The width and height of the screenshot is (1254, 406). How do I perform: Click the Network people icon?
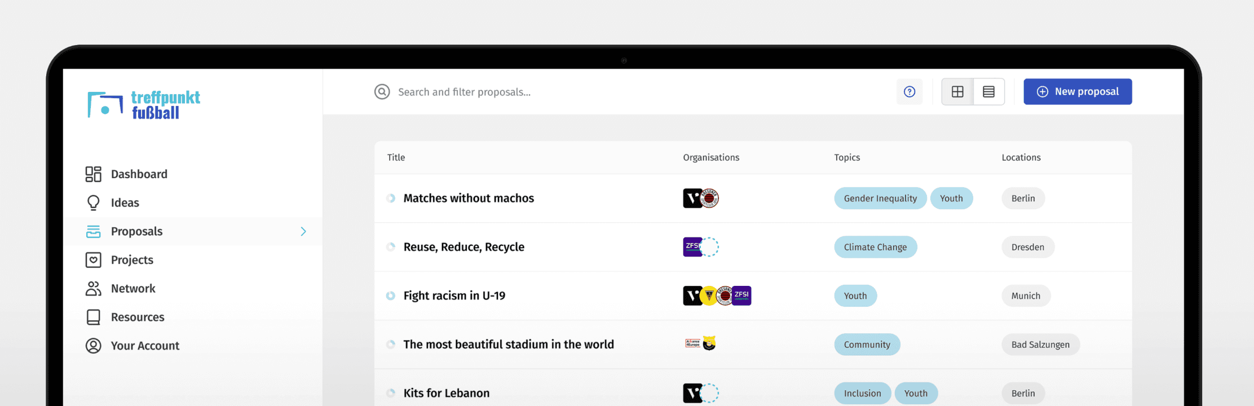point(93,289)
